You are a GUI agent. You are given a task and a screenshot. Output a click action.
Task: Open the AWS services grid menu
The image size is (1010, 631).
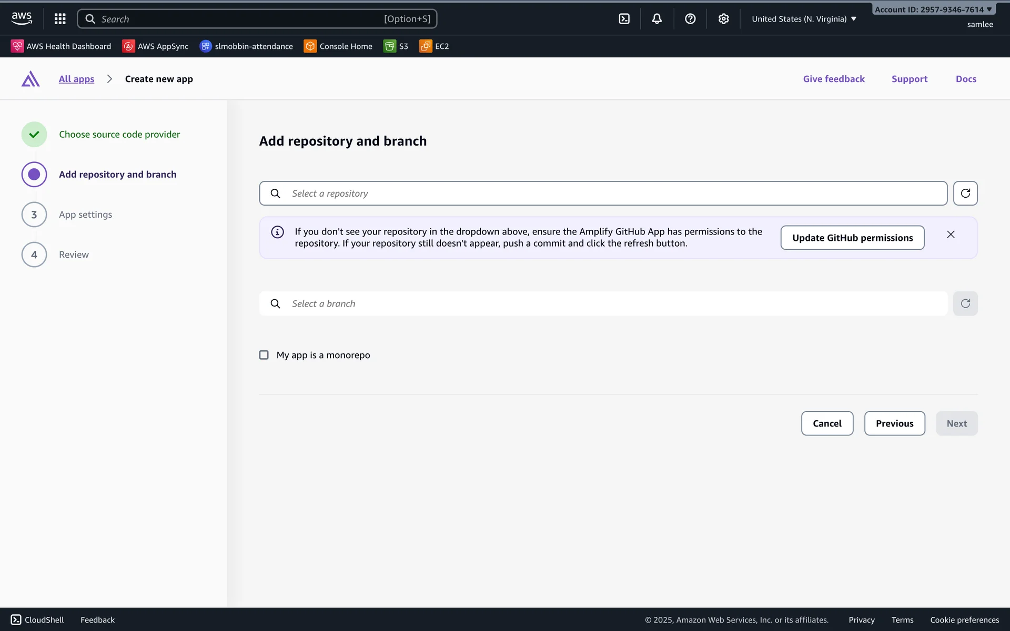(x=60, y=19)
